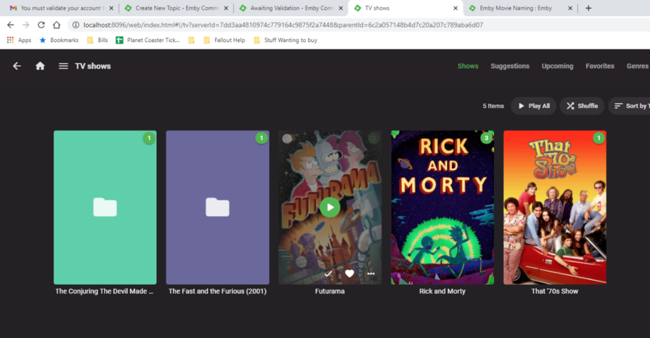Image resolution: width=650 pixels, height=338 pixels.
Task: Click the folder icon on The Conjuring card
Action: tap(105, 207)
